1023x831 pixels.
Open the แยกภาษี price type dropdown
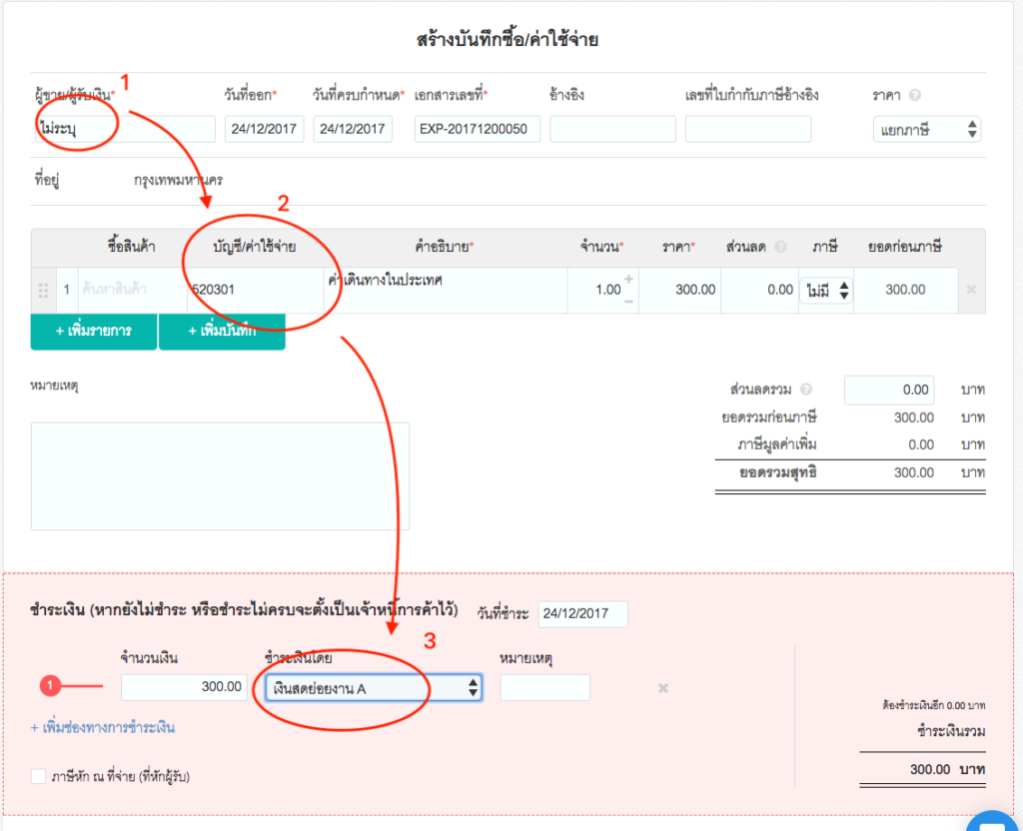pyautogui.click(x=926, y=129)
